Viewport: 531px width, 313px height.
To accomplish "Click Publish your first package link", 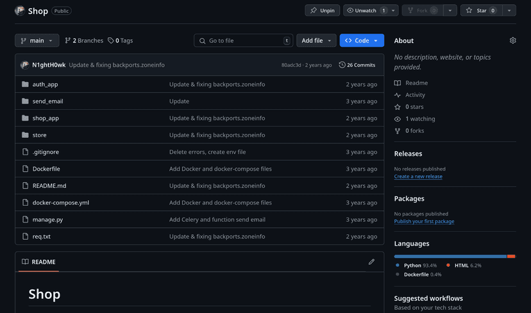I will [424, 221].
